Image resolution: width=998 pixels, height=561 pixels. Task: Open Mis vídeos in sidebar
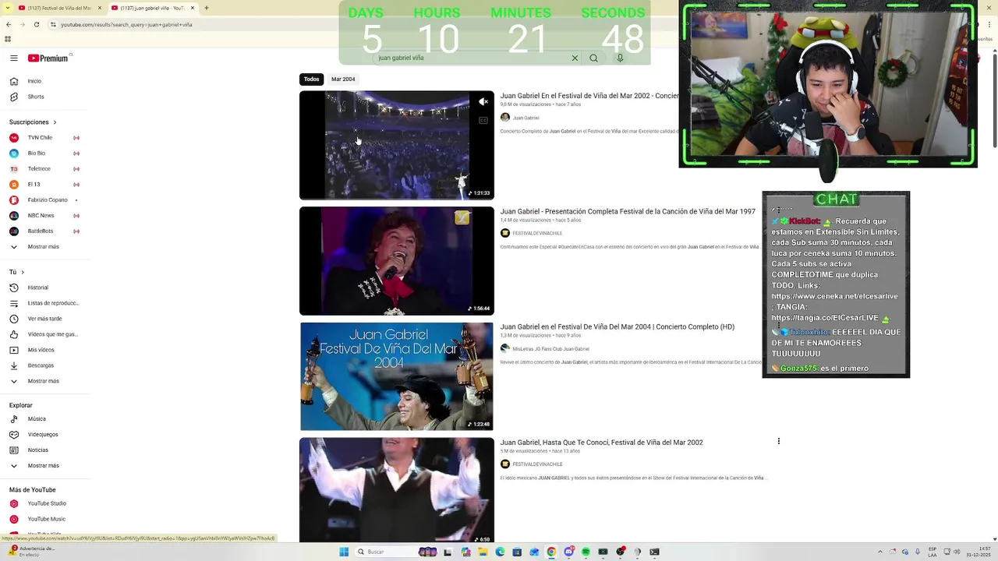(x=41, y=350)
